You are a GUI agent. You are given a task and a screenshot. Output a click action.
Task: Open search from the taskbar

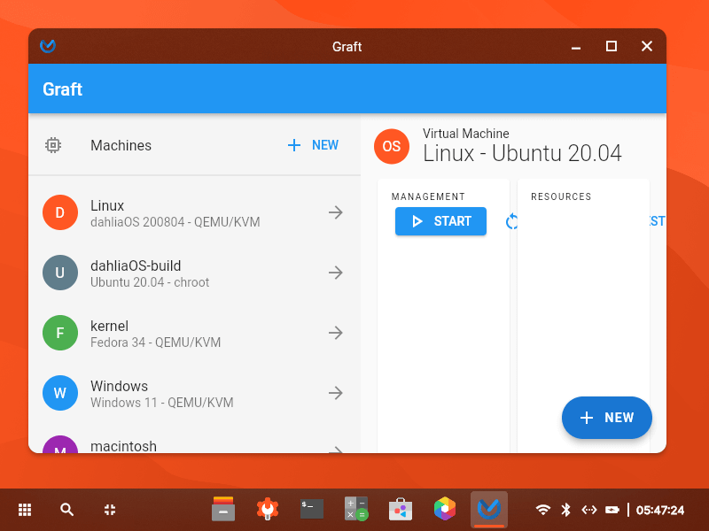click(67, 510)
